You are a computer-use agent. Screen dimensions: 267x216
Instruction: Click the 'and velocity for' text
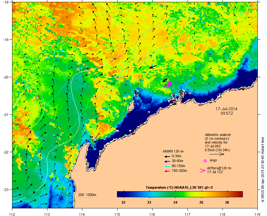click(x=216, y=142)
